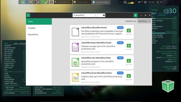Clear the libreoffice search field text
The width and height of the screenshot is (181, 102).
tap(104, 15)
